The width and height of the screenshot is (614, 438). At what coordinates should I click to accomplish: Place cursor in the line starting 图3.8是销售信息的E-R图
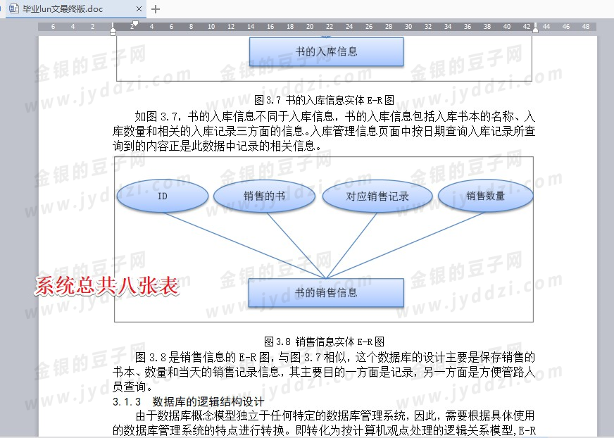(x=334, y=357)
